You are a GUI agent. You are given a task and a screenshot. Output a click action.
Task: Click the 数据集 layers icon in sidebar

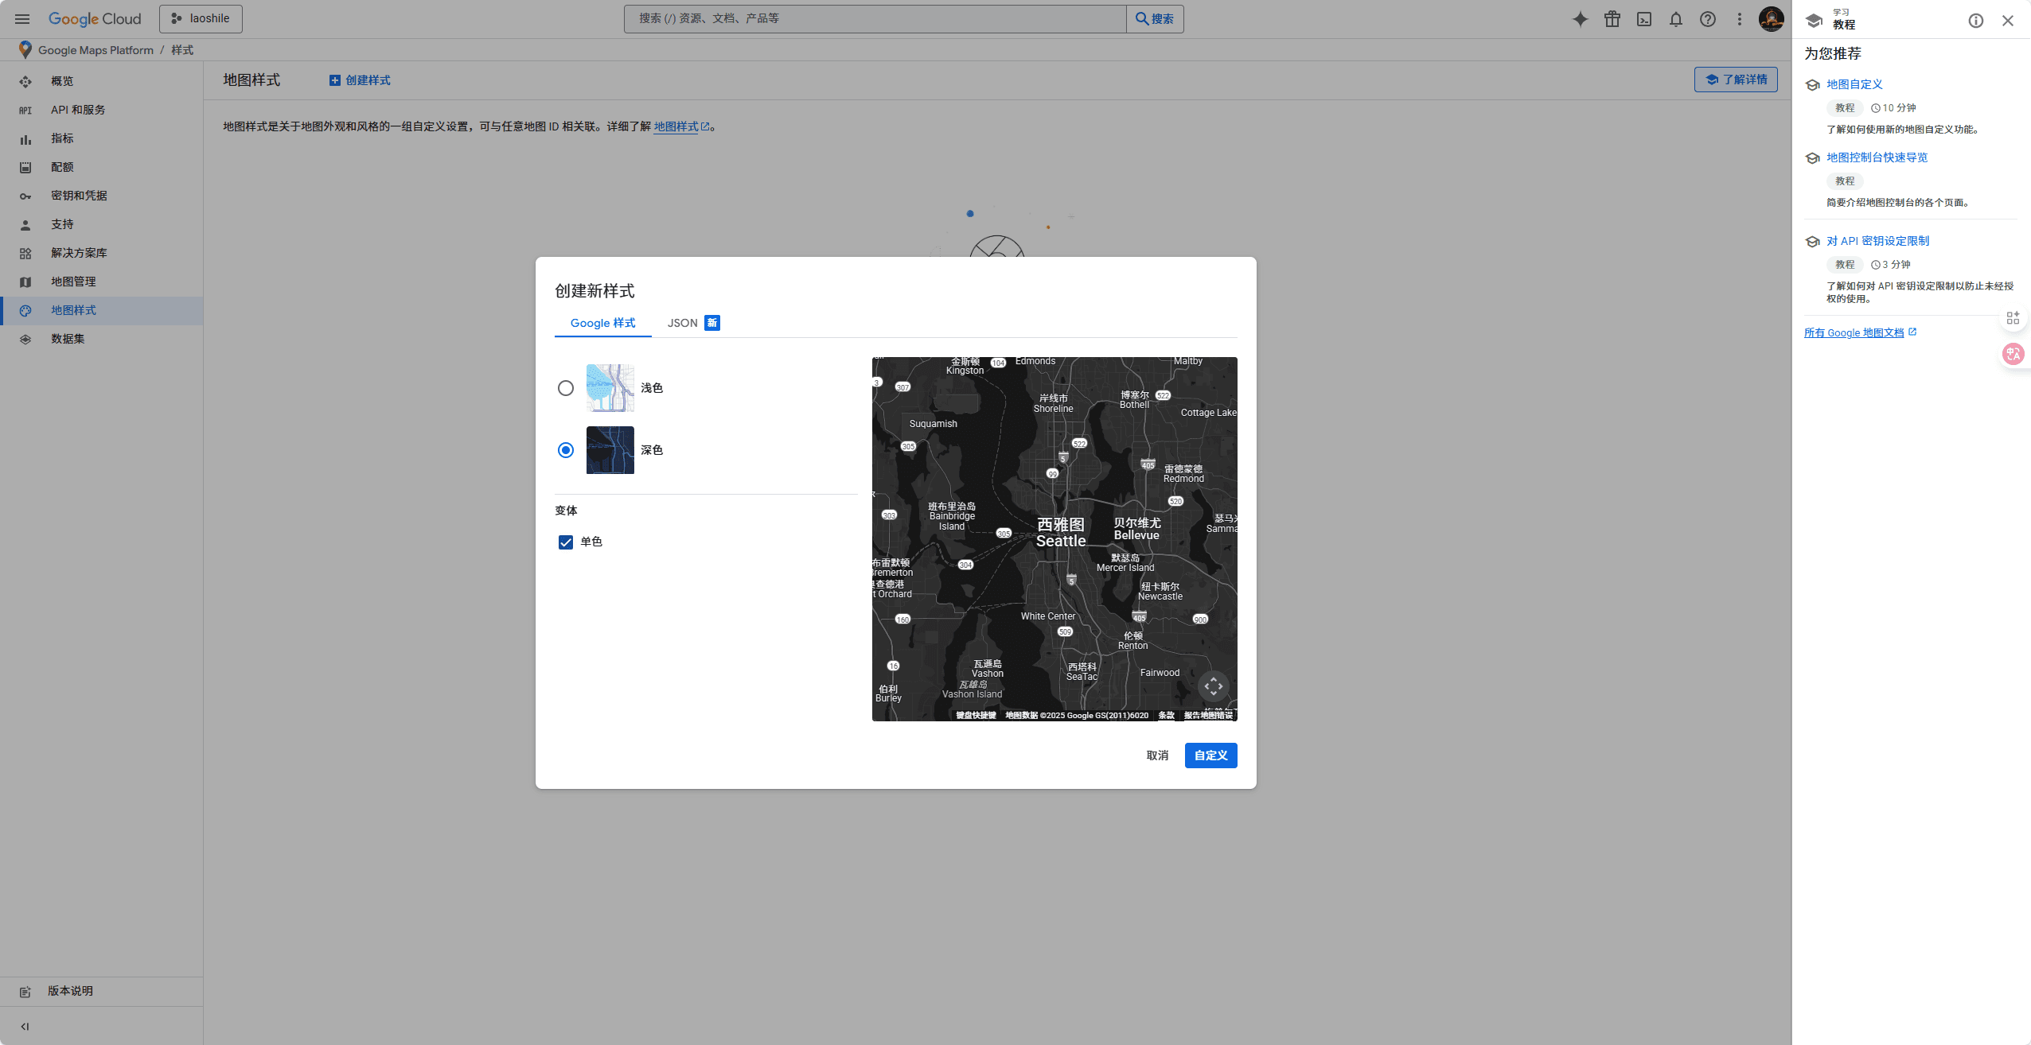click(x=25, y=340)
